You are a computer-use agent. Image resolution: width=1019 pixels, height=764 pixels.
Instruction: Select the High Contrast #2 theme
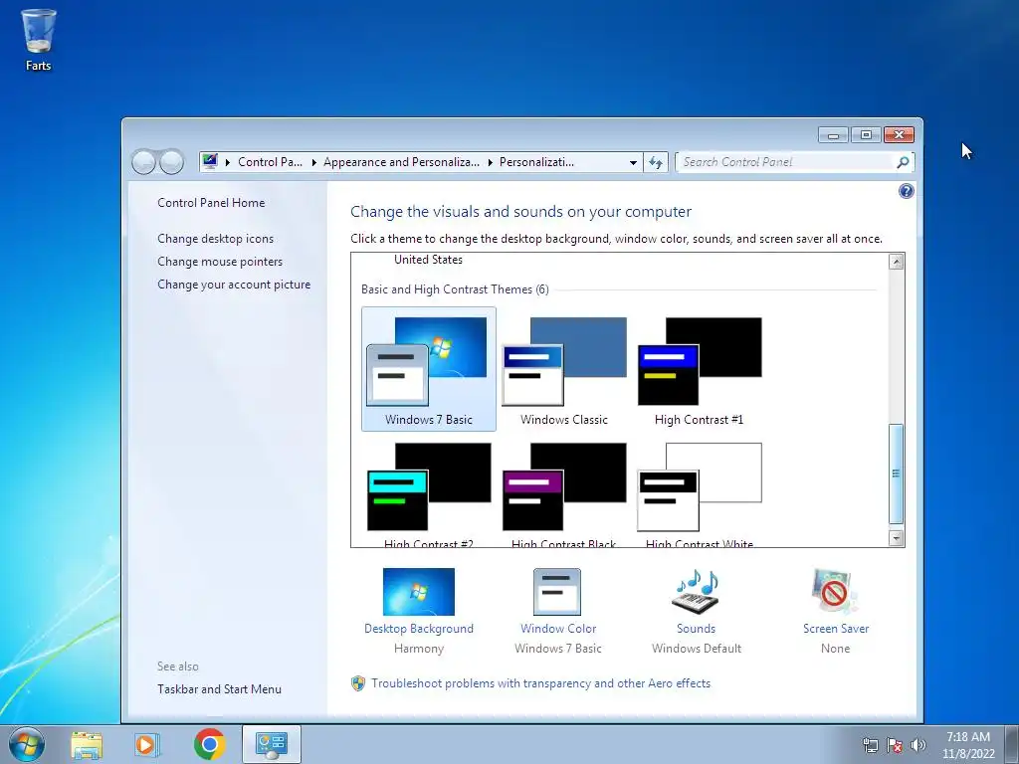(x=428, y=493)
